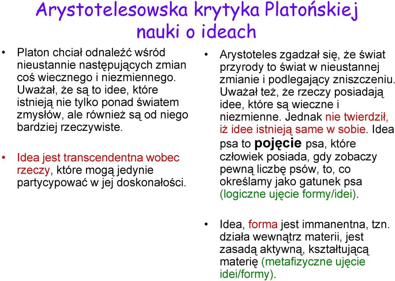Click the red word 'forma'
Image resolution: width=395 pixels, height=281 pixels.
click(263, 224)
